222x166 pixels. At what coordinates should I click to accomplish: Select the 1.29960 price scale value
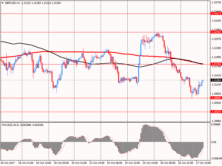216,121
